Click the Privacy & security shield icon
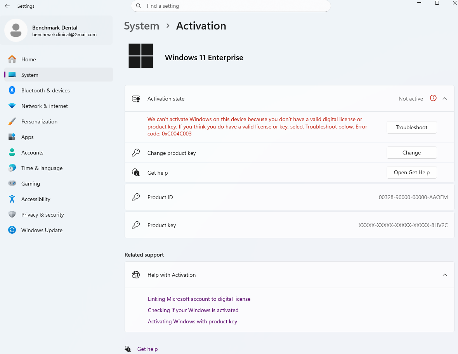This screenshot has height=354, width=458. pos(12,215)
